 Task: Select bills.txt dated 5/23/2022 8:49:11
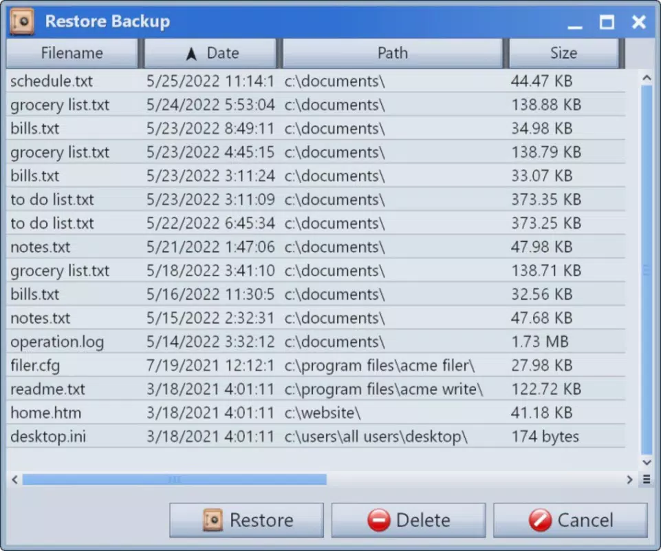click(x=316, y=128)
